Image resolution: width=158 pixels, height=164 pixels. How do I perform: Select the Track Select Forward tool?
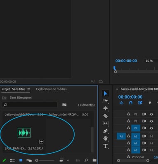click(x=105, y=101)
